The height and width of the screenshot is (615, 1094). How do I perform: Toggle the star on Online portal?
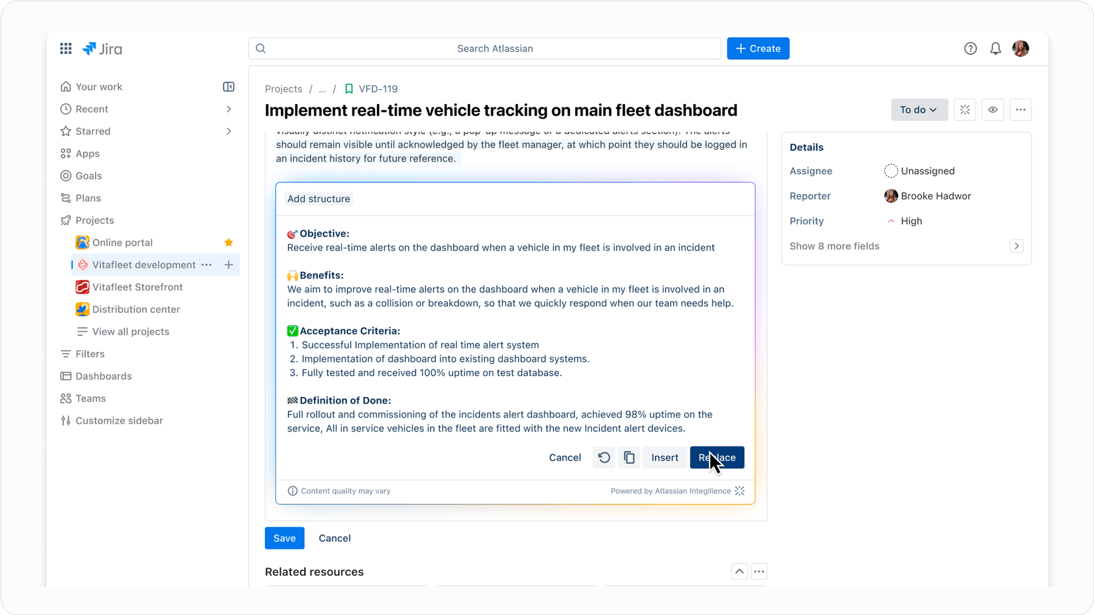[229, 243]
